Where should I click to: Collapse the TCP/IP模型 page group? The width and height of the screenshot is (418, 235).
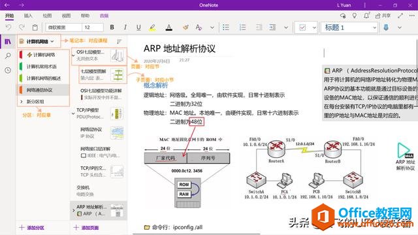pos(73,114)
